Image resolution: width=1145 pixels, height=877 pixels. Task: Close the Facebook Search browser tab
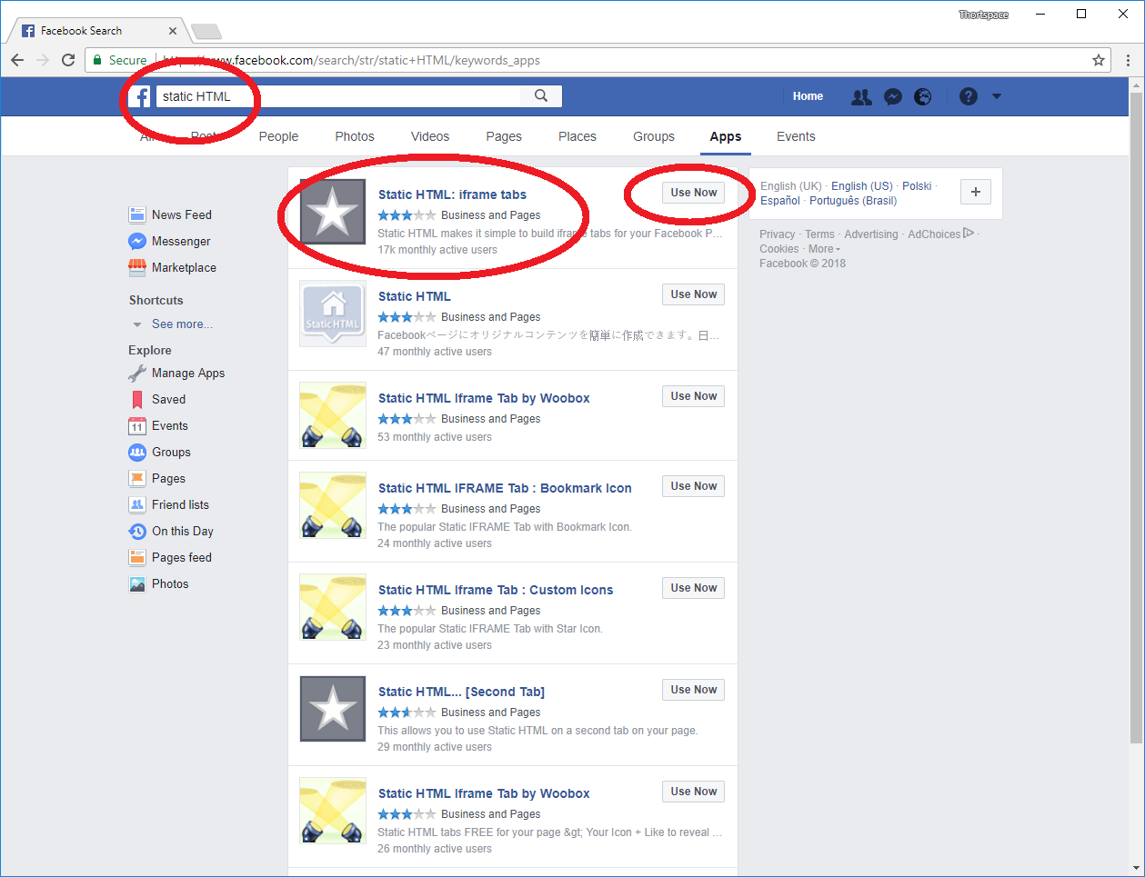click(x=173, y=31)
